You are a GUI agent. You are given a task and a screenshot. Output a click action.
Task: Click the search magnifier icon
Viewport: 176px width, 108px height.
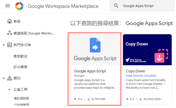tap(116, 6)
